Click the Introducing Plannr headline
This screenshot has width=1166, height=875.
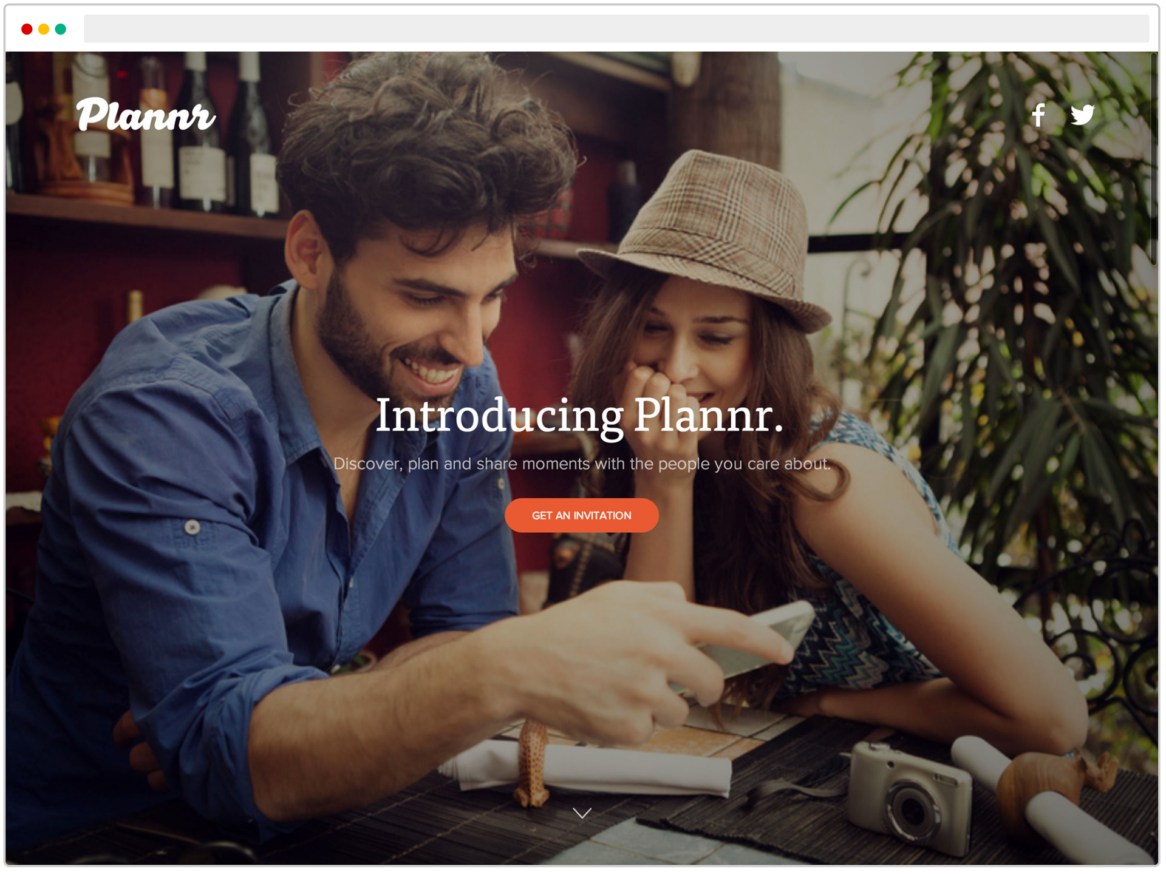pyautogui.click(x=579, y=417)
